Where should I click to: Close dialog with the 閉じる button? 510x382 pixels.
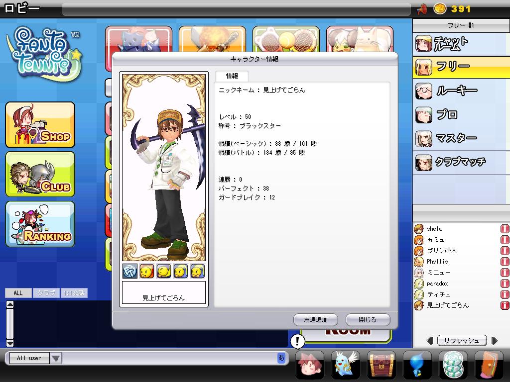[368, 319]
